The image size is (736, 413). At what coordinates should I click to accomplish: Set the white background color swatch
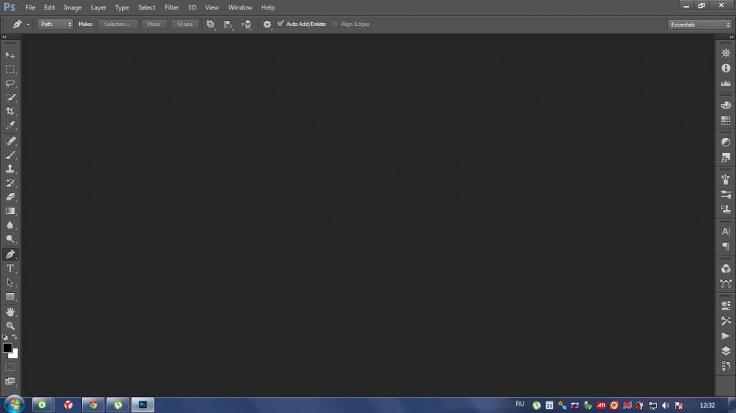coord(15,355)
